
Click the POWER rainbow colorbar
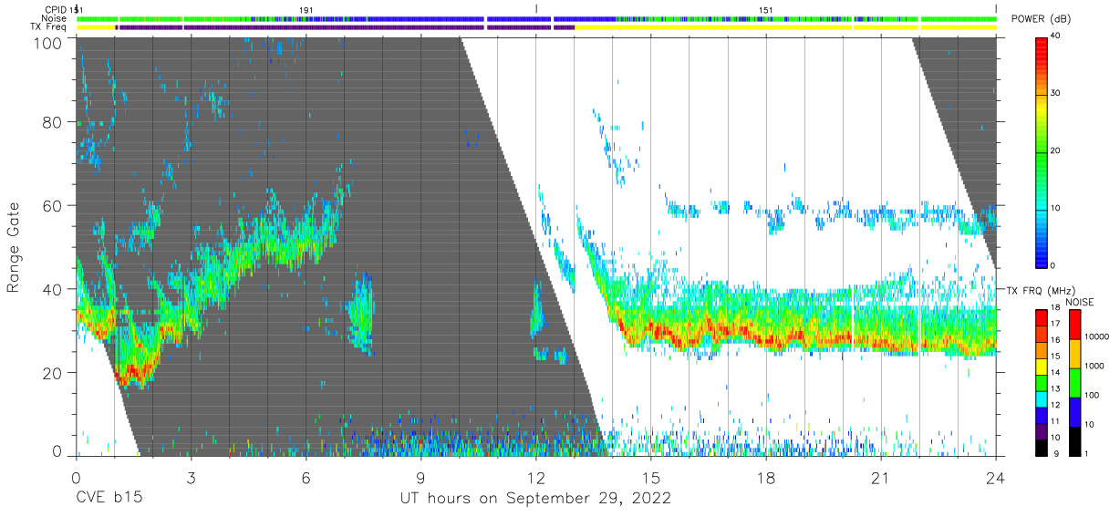click(x=1042, y=152)
